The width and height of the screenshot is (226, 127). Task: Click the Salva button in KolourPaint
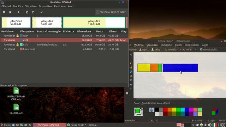[x=156, y=49]
